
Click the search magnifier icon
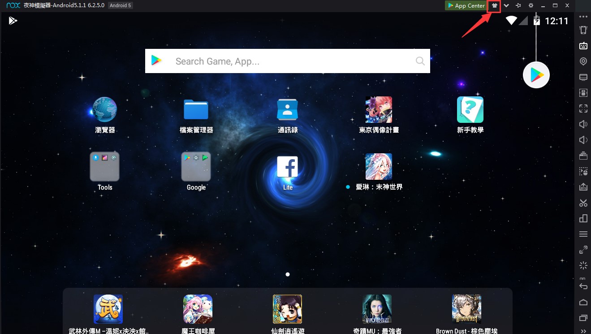[420, 61]
